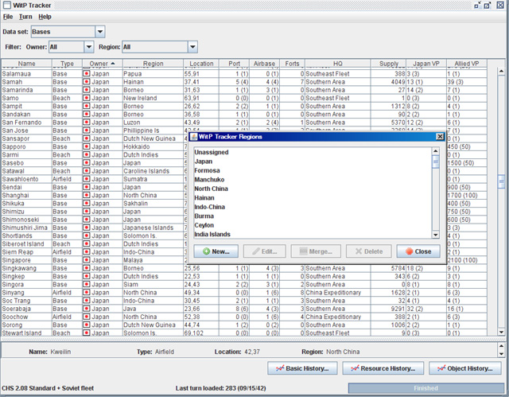Click Japan flag icon in Sasebo row
Image resolution: width=509 pixels, height=397 pixels.
click(87, 163)
